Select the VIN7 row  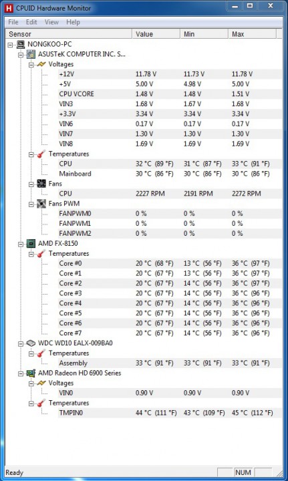[x=170, y=134]
